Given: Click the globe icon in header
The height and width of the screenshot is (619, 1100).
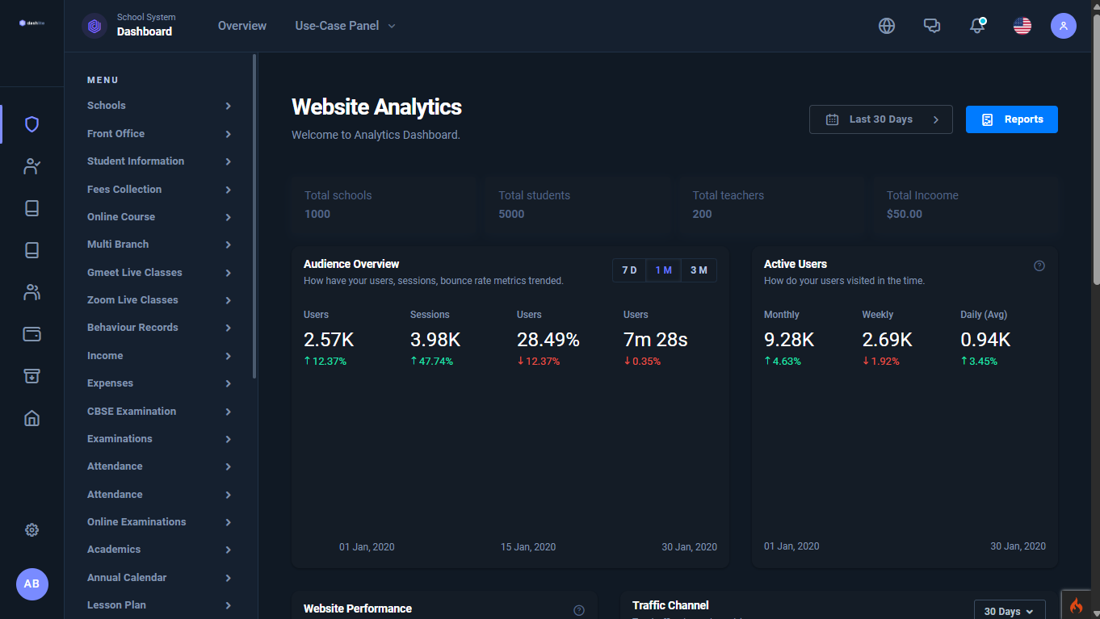Looking at the screenshot, I should pyautogui.click(x=887, y=26).
